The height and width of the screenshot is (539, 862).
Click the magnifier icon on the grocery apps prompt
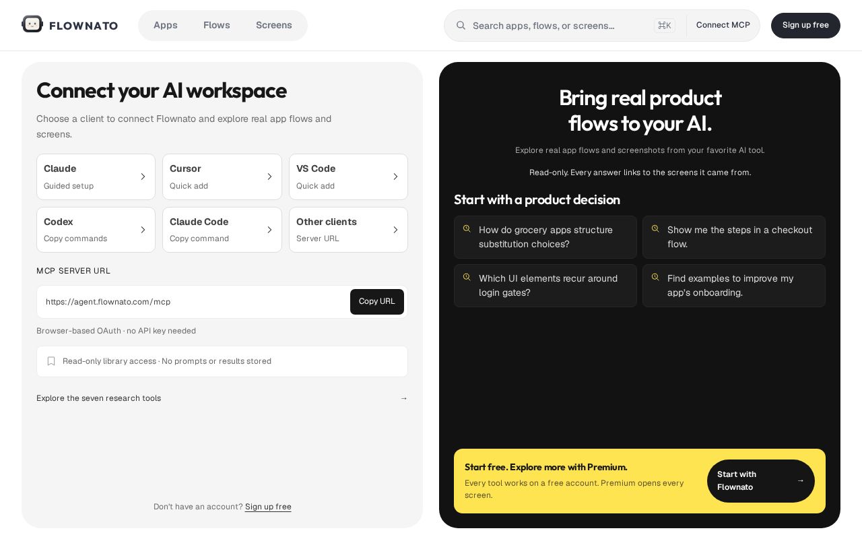pyautogui.click(x=467, y=229)
